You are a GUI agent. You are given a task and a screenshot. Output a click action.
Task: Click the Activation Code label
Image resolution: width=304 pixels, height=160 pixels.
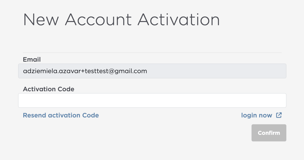(48, 89)
